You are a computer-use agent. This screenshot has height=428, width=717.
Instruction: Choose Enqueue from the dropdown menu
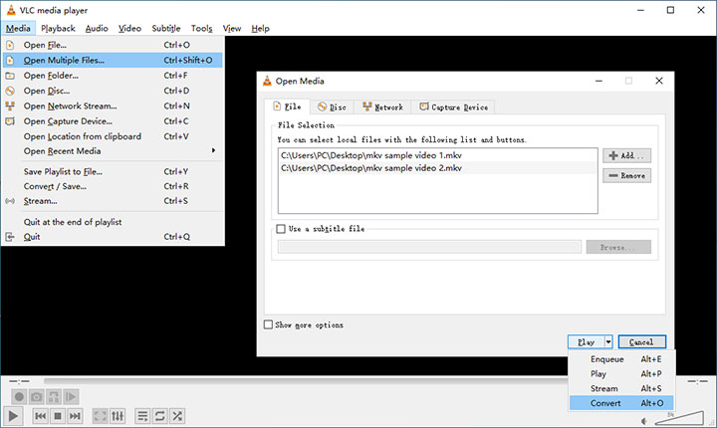[x=621, y=359]
